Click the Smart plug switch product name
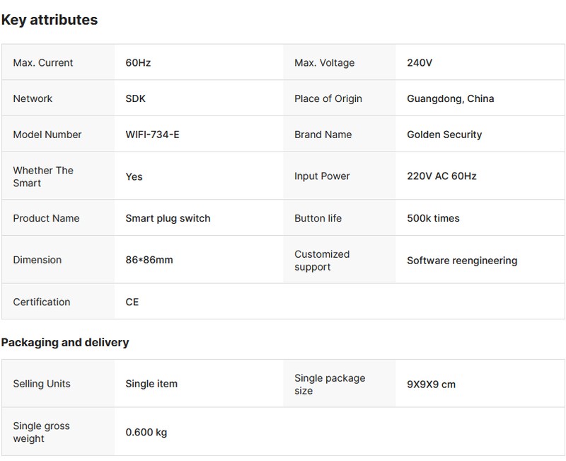566x461 pixels. click(168, 218)
